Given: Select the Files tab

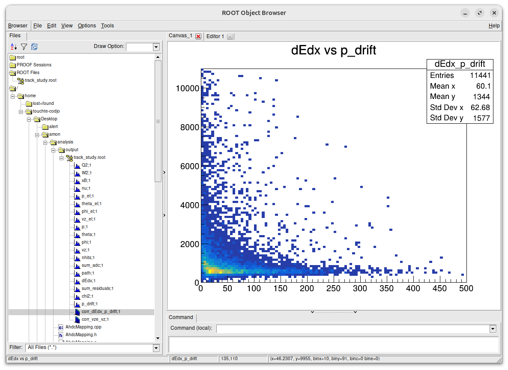Looking at the screenshot, I should click(x=15, y=36).
